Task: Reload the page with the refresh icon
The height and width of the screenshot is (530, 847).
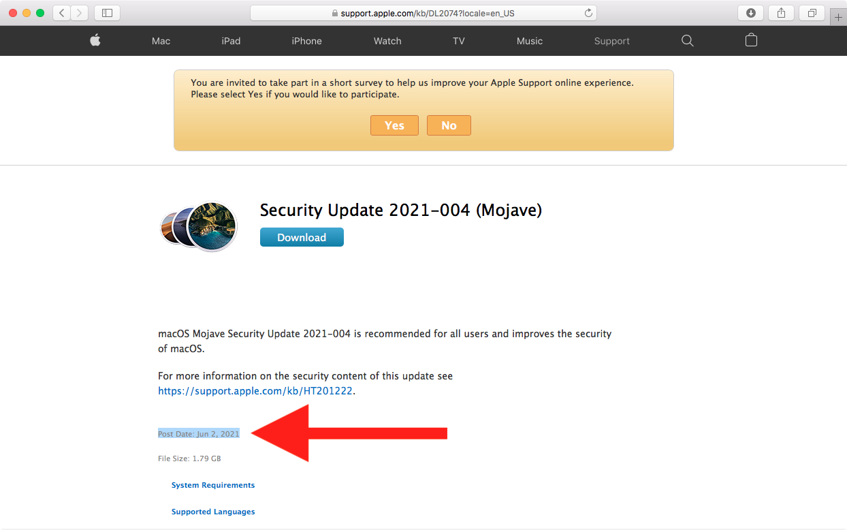Action: [588, 13]
